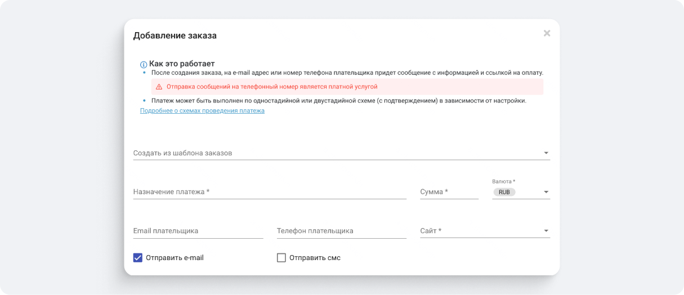
Task: Close the Добавление заказа dialog
Action: click(547, 34)
